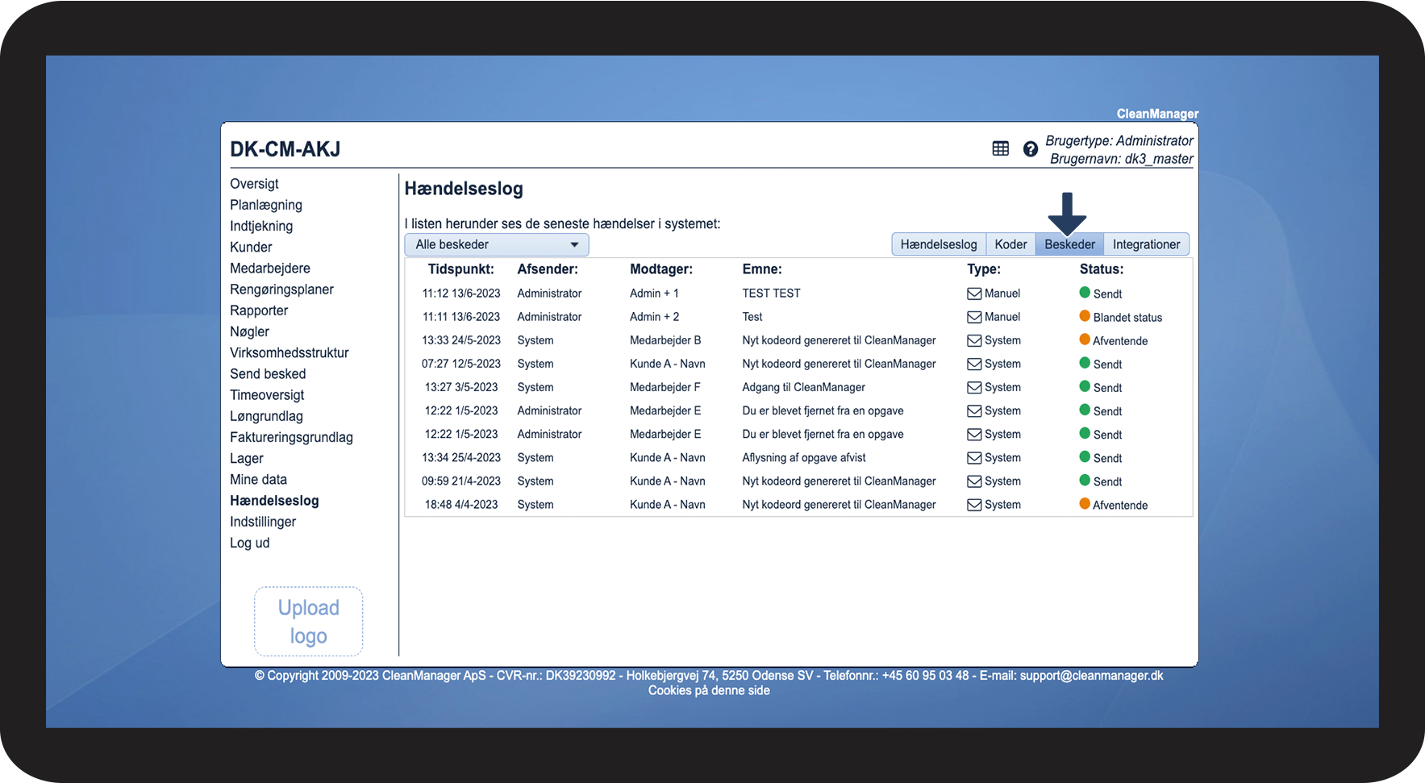Click the grid table icon in header
The height and width of the screenshot is (783, 1425).
pyautogui.click(x=1000, y=148)
